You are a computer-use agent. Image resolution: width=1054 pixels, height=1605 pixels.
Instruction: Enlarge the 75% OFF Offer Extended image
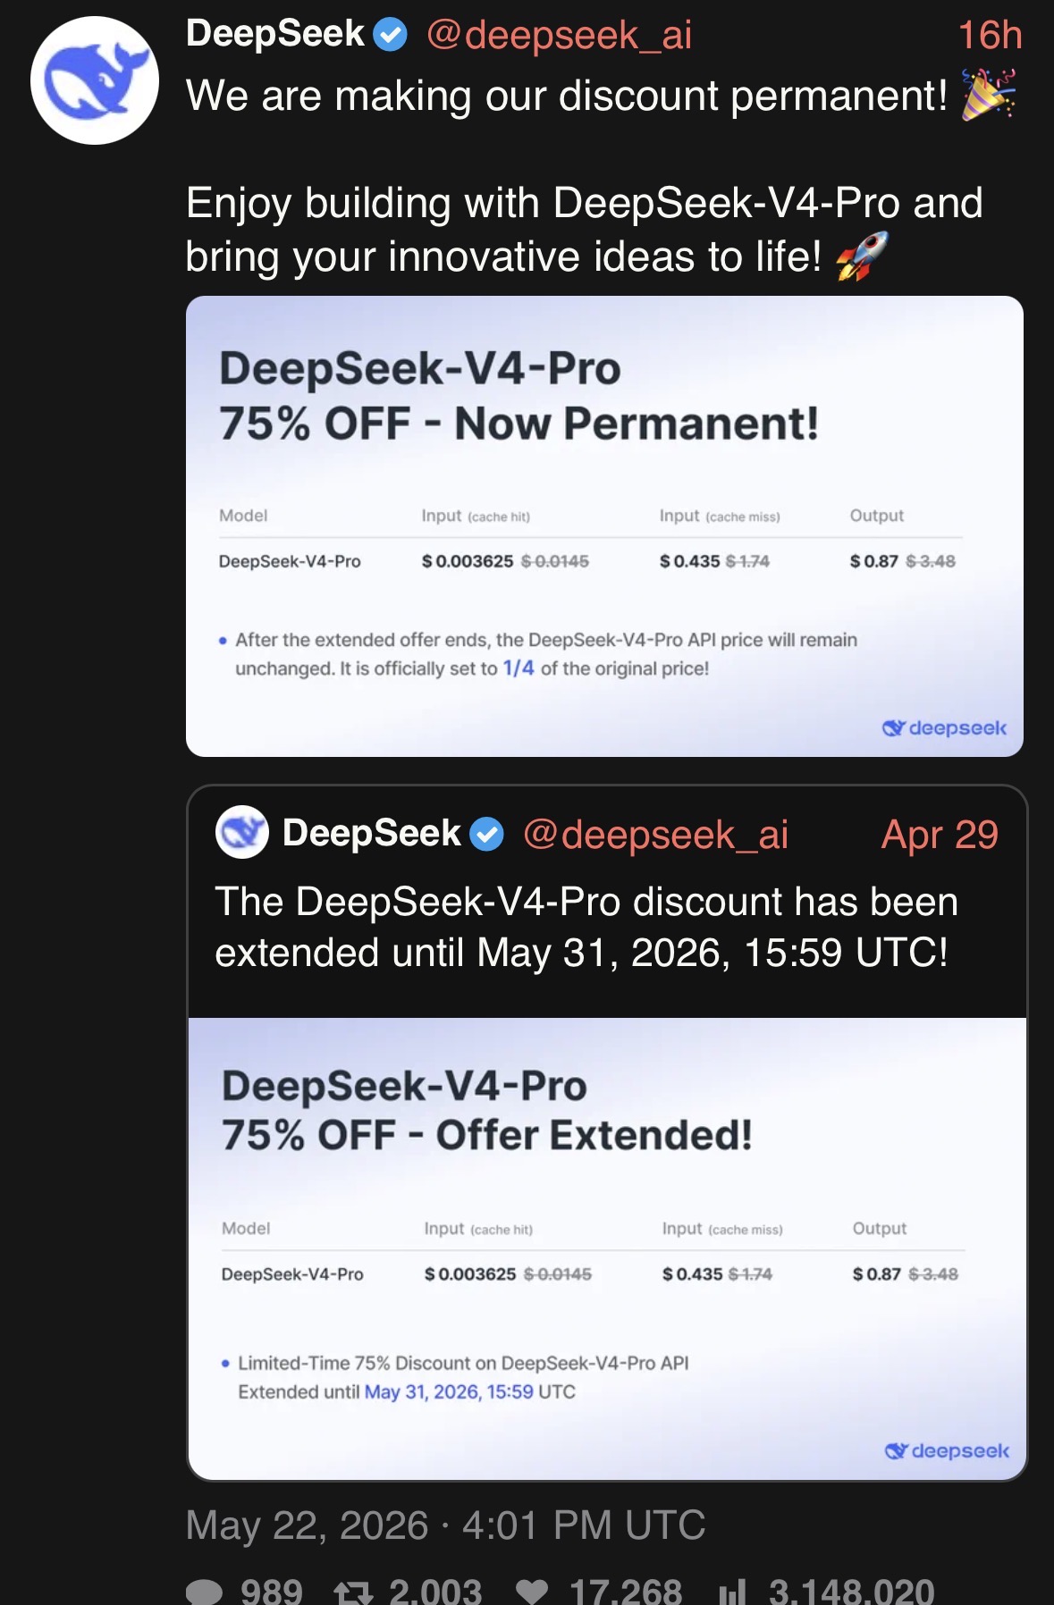click(607, 1248)
